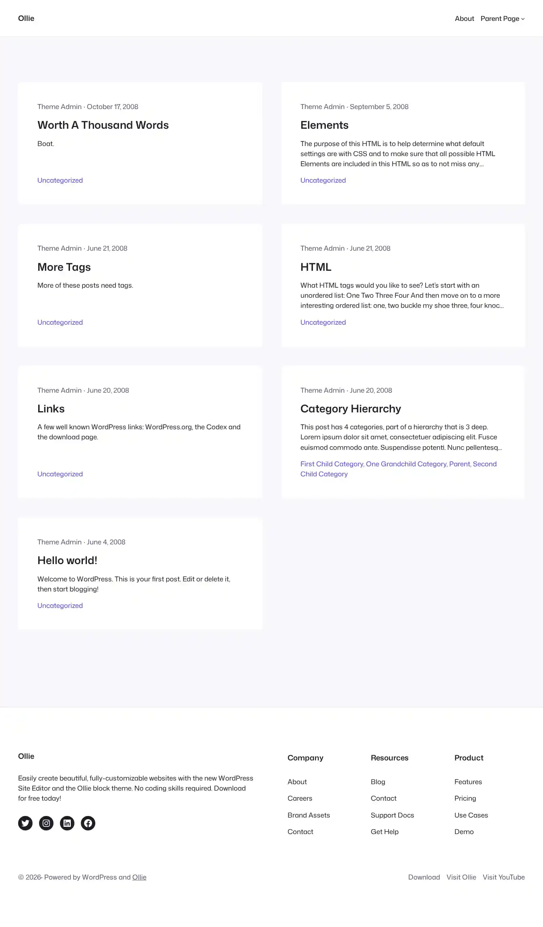The height and width of the screenshot is (927, 543).
Task: Open the Facebook social icon
Action: click(88, 823)
